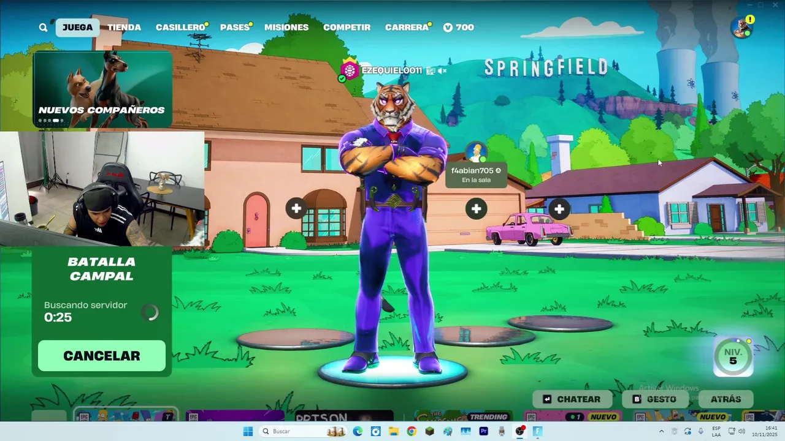785x441 pixels.
Task: Click the crown rank badge beside EZEQUIEL0011
Action: pyautogui.click(x=350, y=70)
